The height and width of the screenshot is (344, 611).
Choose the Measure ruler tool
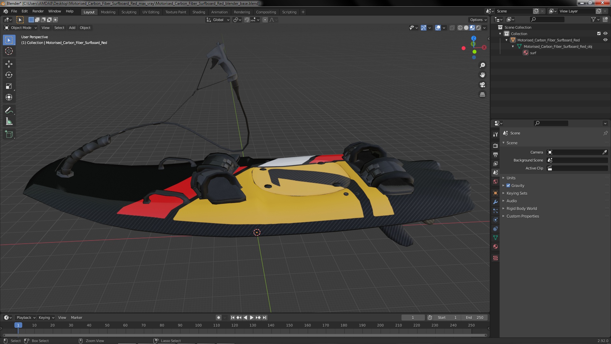9,122
